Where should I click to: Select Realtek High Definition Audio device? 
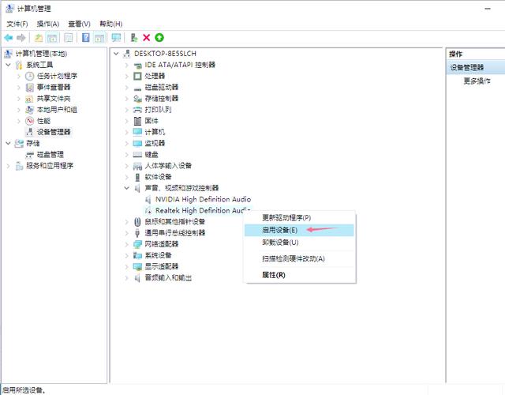(x=203, y=211)
